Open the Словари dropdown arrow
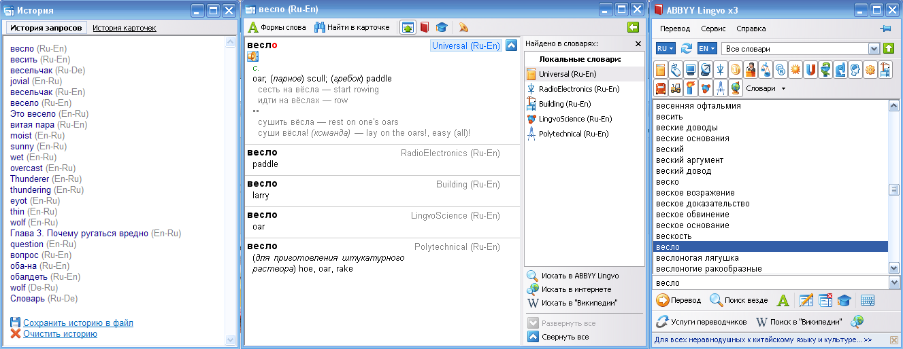 coord(783,88)
